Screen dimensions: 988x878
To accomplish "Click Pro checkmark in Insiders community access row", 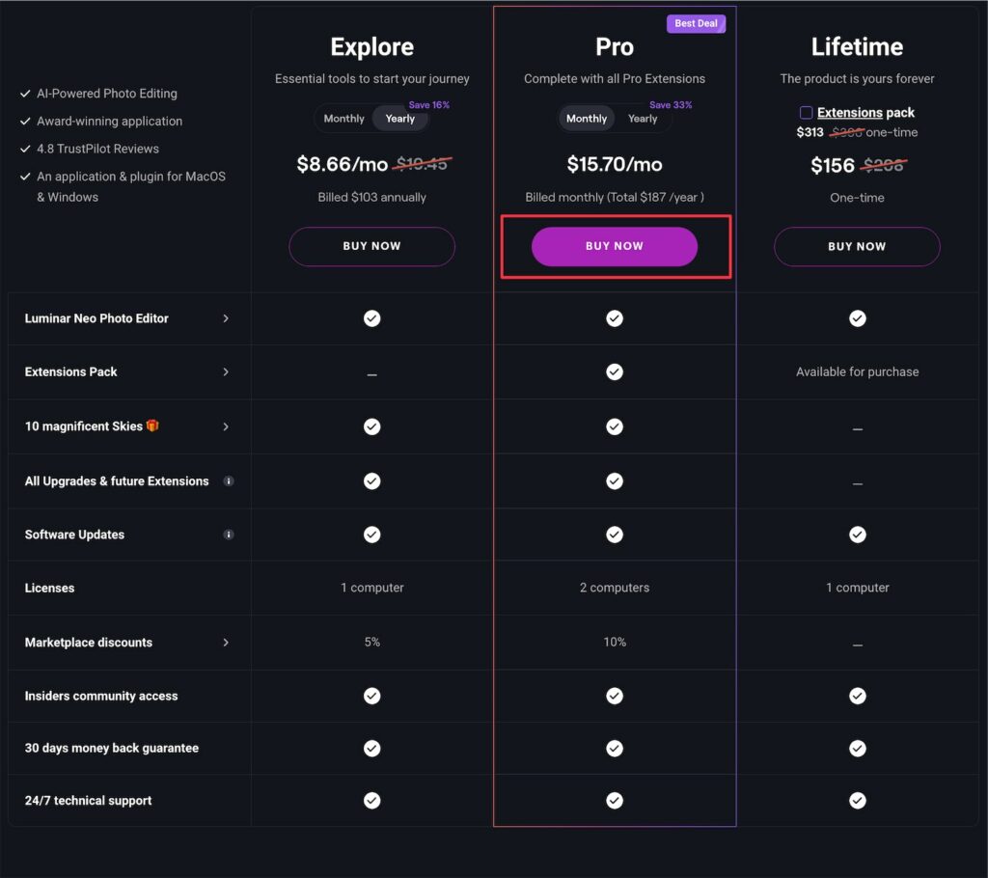I will tap(615, 696).
